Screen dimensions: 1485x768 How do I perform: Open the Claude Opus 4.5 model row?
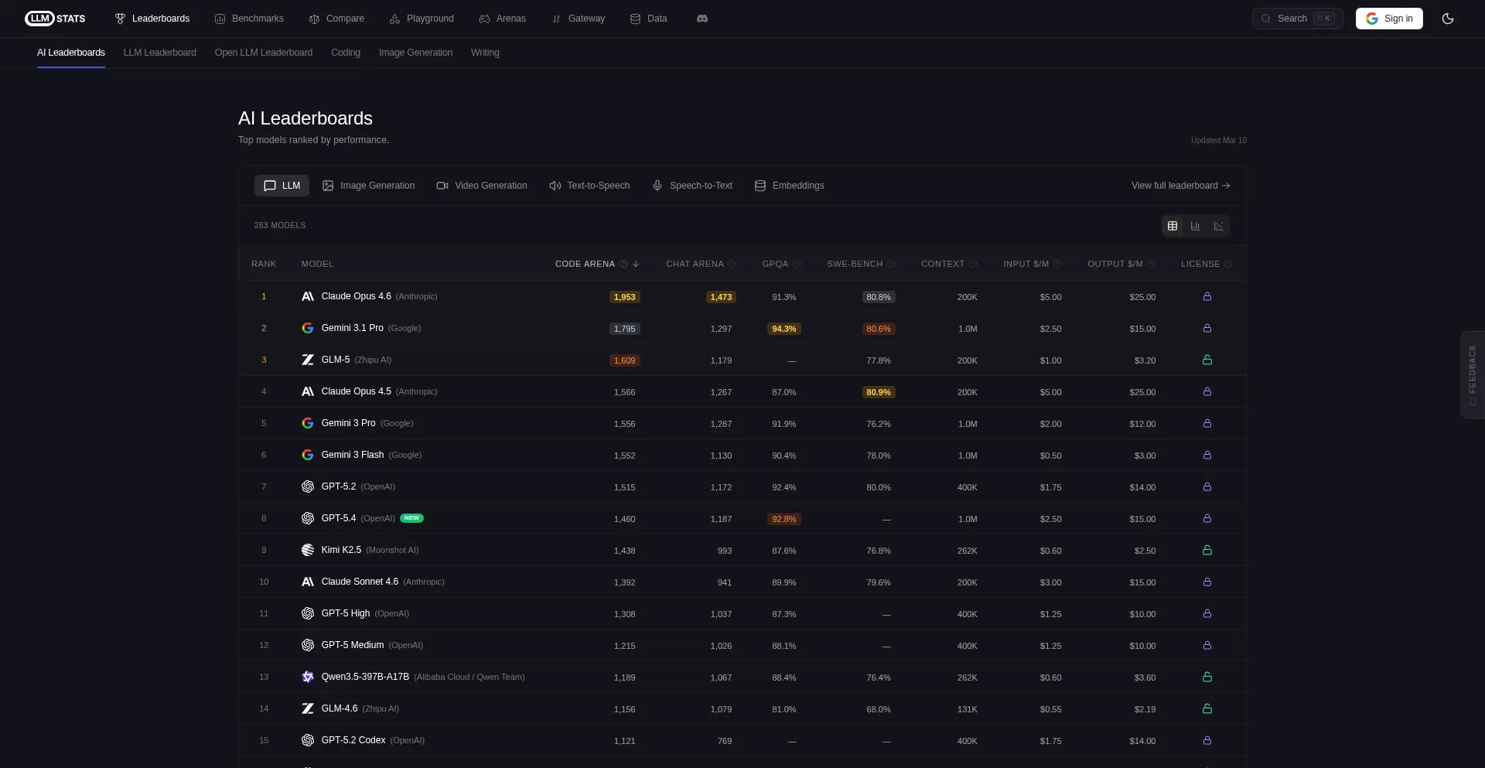(742, 391)
